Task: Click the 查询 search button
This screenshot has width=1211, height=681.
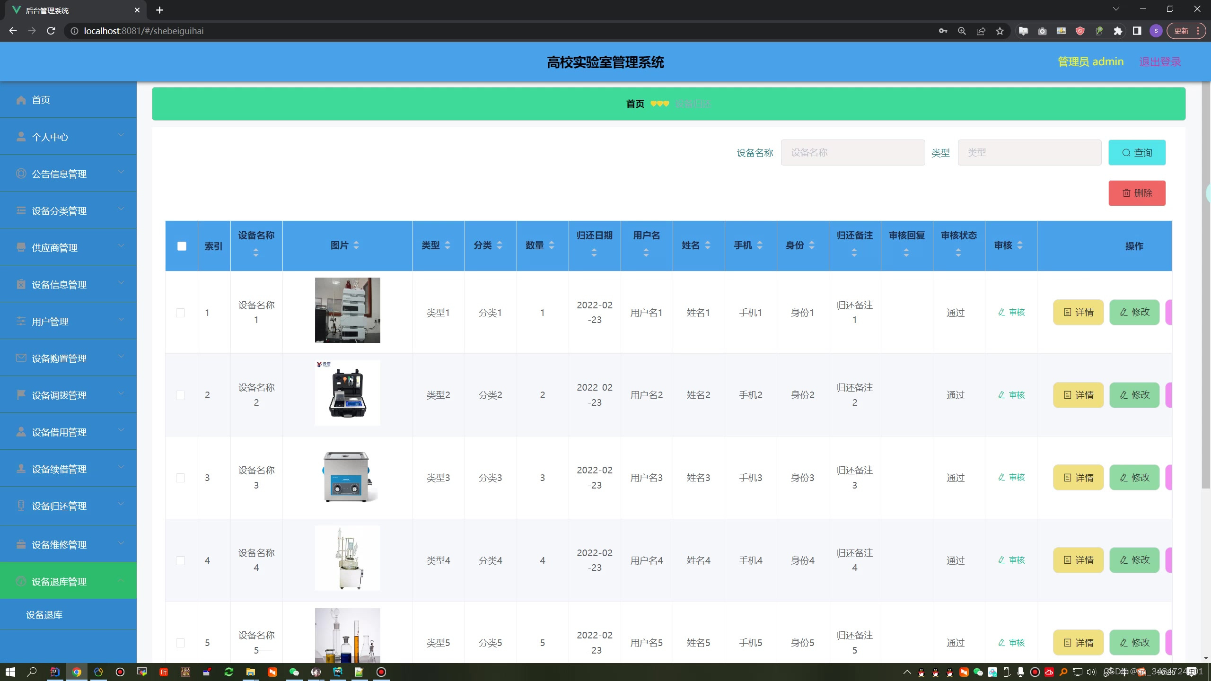Action: 1137,152
